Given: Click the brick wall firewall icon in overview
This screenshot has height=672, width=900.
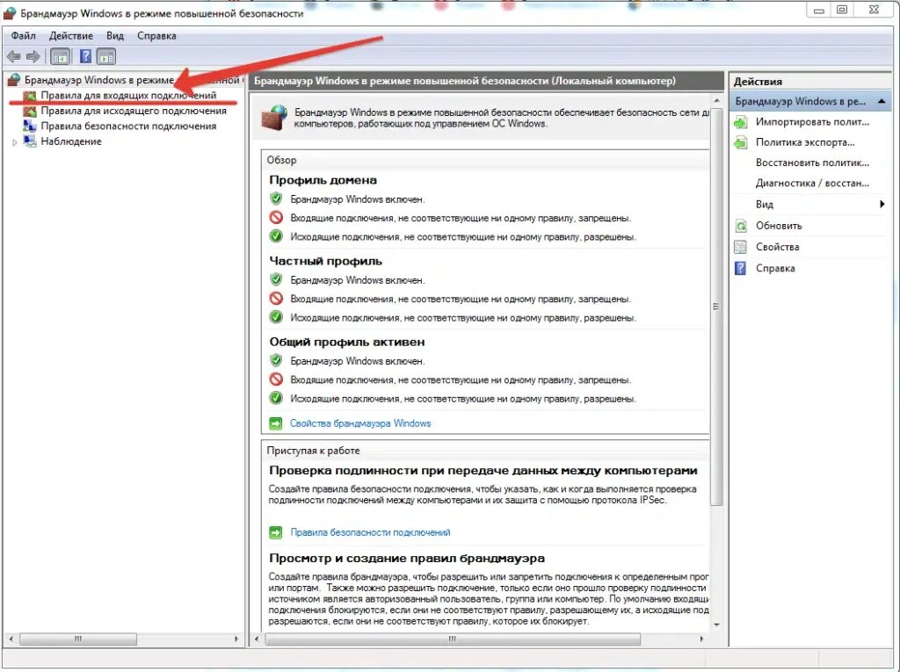Looking at the screenshot, I should (x=274, y=118).
